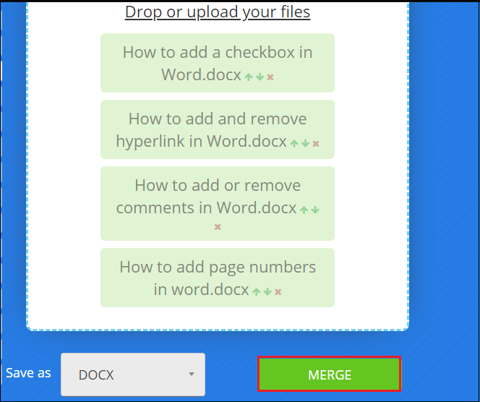This screenshot has height=402, width=480.
Task: Move hyperlink in Word.docx file down
Action: point(305,143)
